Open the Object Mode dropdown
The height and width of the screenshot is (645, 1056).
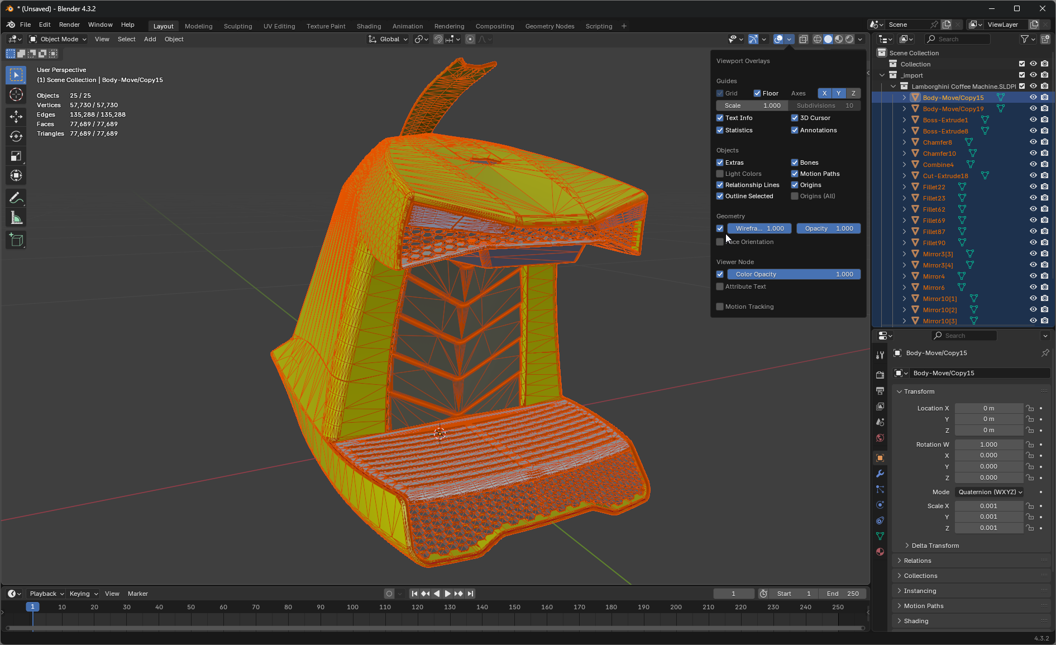tap(58, 39)
